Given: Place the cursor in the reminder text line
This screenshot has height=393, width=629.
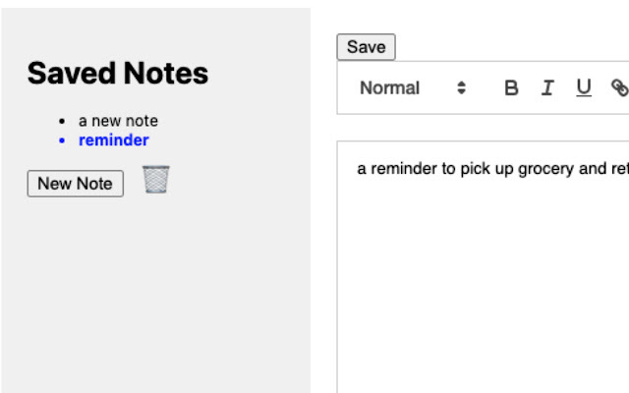Looking at the screenshot, I should [x=482, y=169].
